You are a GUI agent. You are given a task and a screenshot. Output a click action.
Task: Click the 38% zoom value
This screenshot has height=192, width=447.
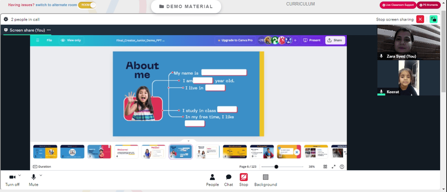pyautogui.click(x=312, y=167)
